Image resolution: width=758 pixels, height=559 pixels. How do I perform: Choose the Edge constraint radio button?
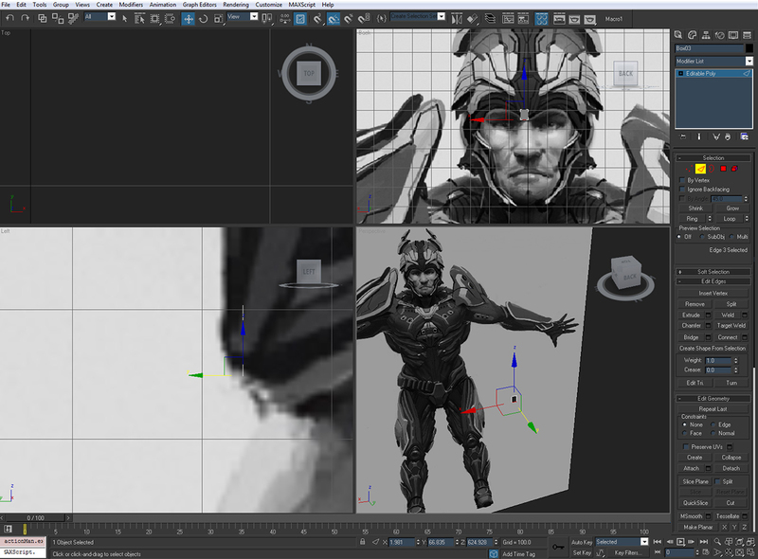(713, 424)
